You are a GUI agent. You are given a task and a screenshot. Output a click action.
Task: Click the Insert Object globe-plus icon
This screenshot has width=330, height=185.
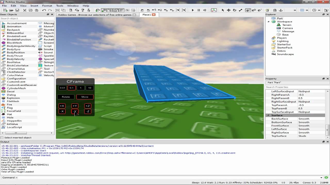[x=98, y=10]
